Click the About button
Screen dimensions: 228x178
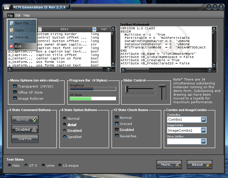pyautogui.click(x=199, y=165)
